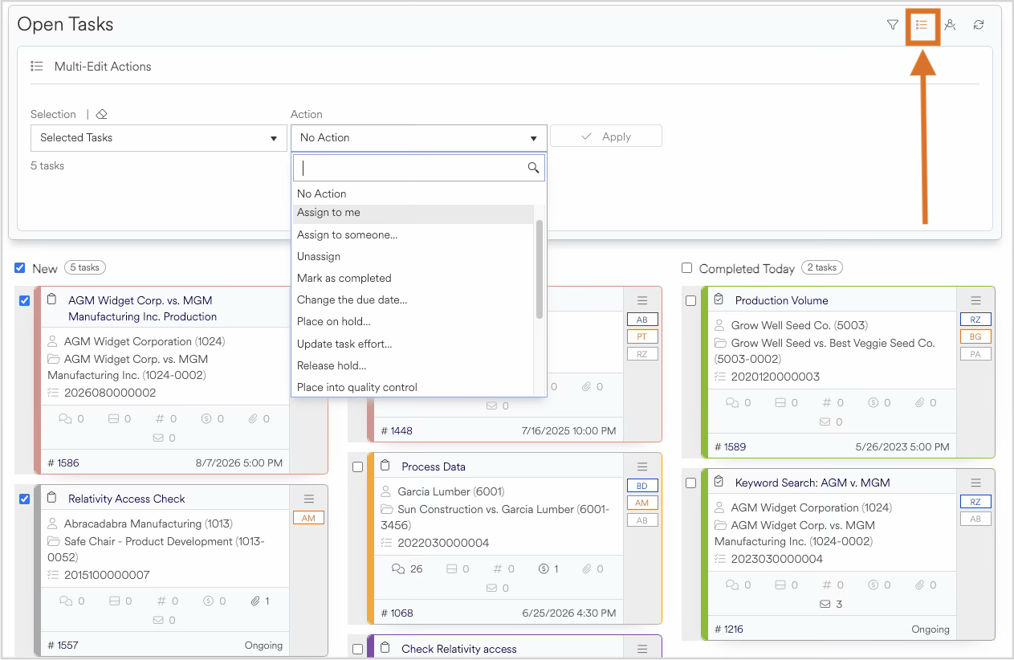Image resolution: width=1014 pixels, height=660 pixels.
Task: Toggle the multi-edit actions list icon
Action: click(922, 25)
